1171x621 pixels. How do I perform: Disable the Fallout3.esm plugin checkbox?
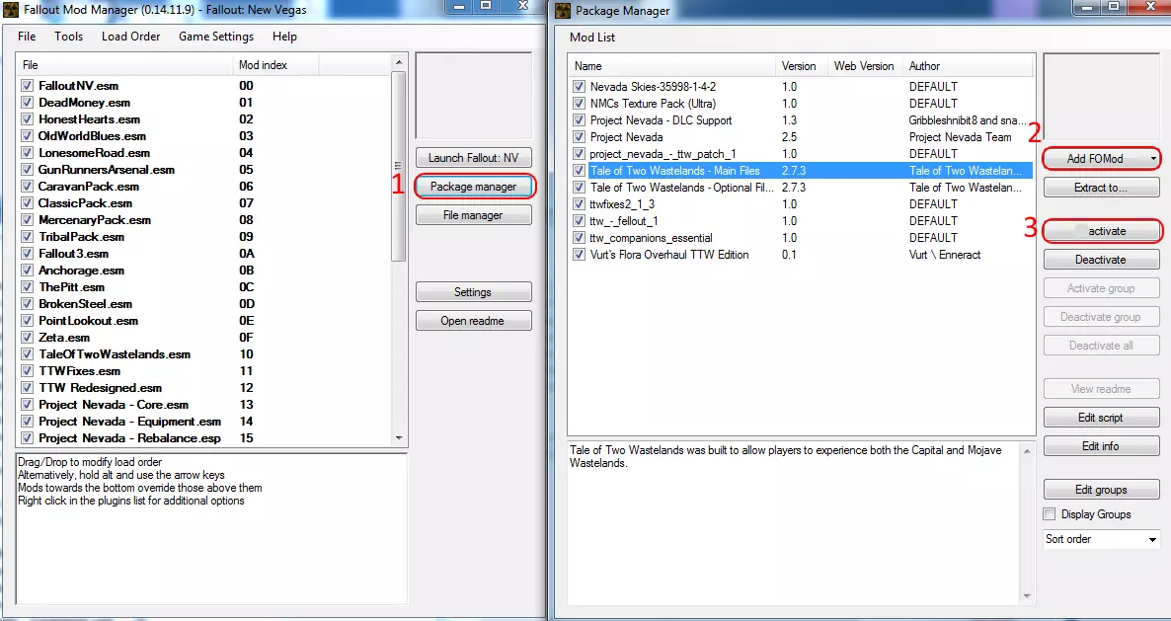(28, 254)
